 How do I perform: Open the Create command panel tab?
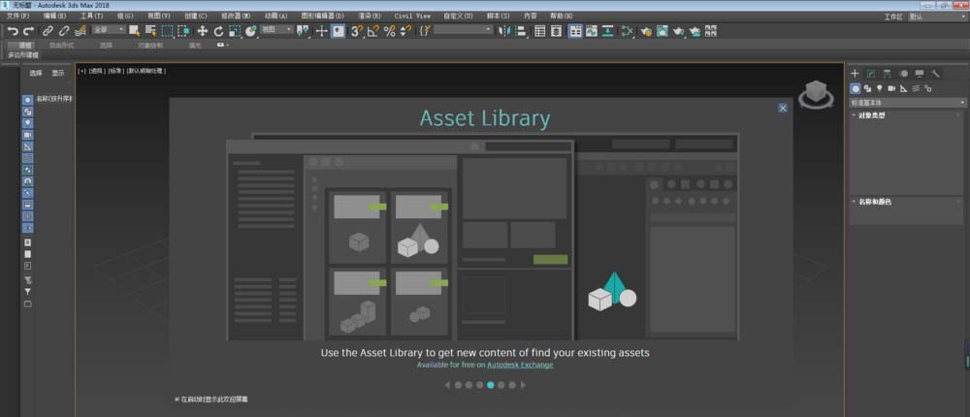855,74
